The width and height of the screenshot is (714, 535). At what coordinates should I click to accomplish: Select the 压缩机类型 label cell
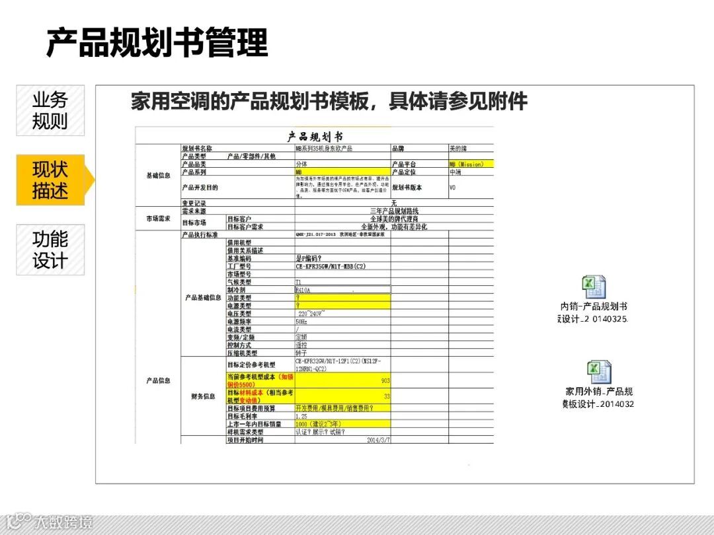260,353
